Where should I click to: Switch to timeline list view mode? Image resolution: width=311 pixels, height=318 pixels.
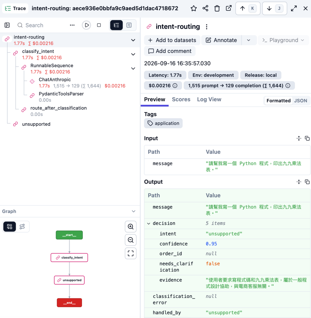coord(129,25)
